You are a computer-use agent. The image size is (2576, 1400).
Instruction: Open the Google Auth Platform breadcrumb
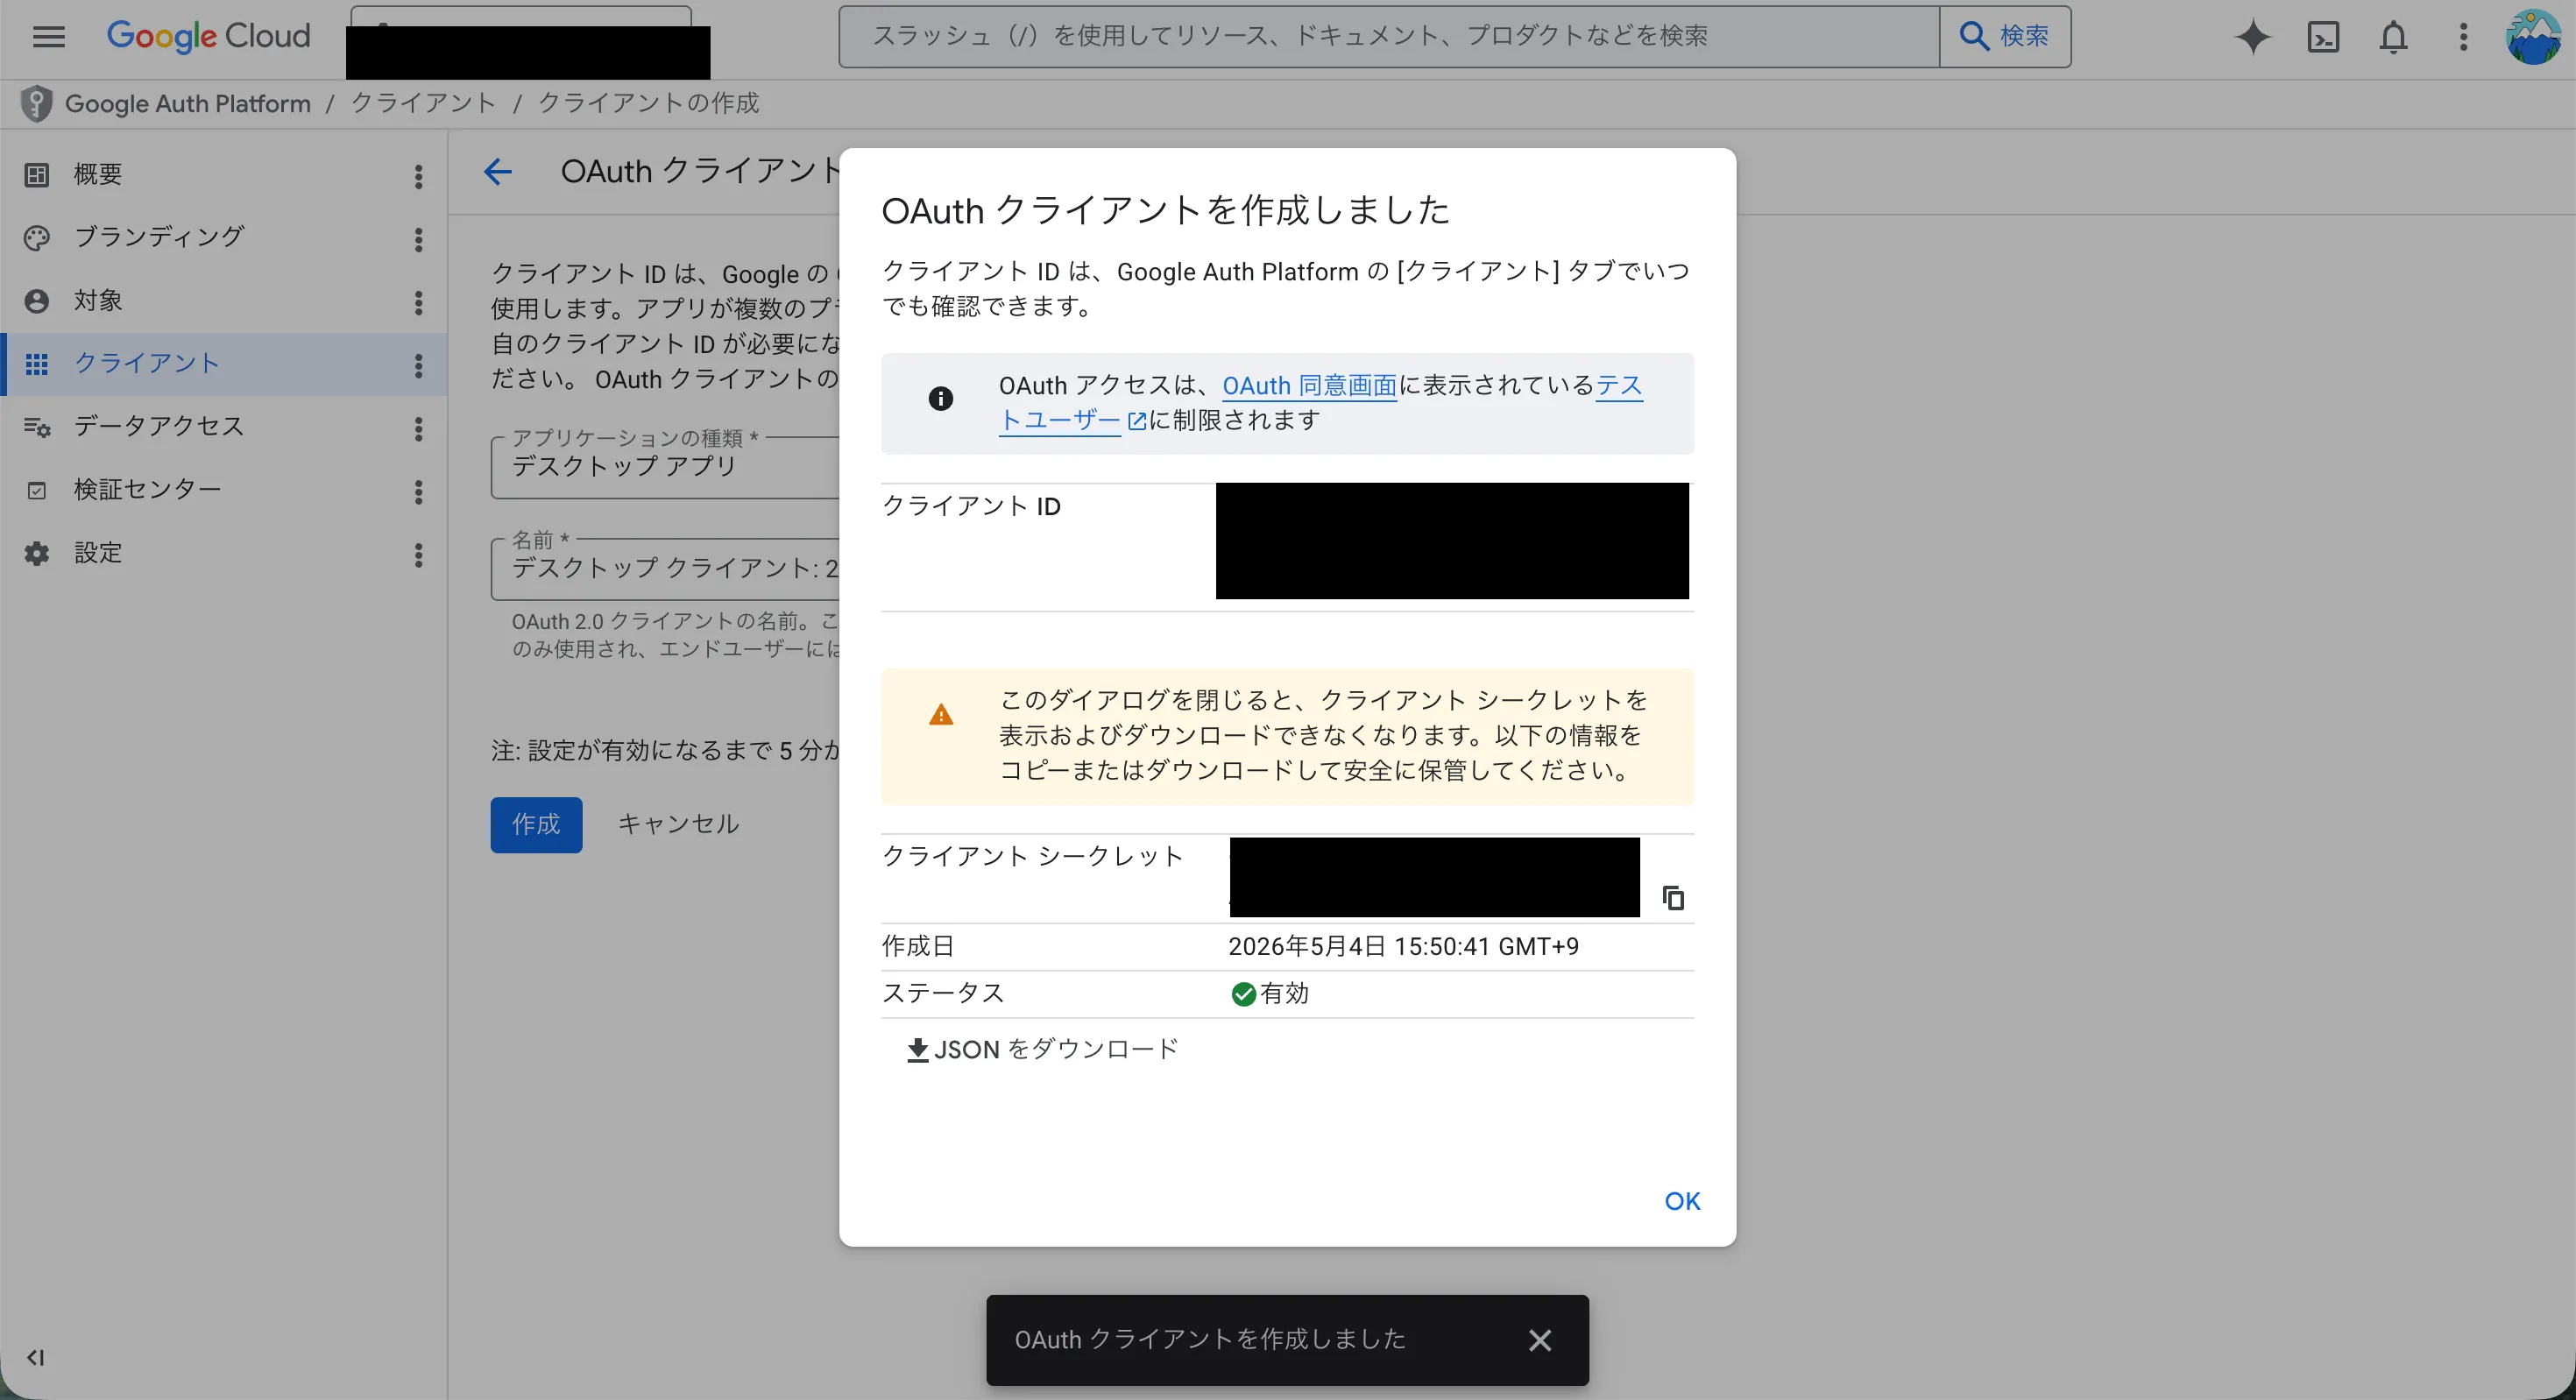tap(188, 104)
